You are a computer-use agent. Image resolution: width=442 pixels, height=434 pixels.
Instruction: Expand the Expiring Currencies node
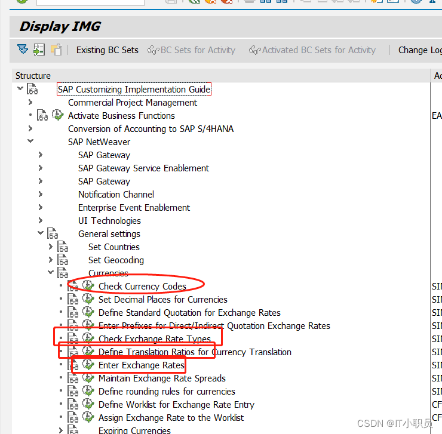click(x=60, y=430)
